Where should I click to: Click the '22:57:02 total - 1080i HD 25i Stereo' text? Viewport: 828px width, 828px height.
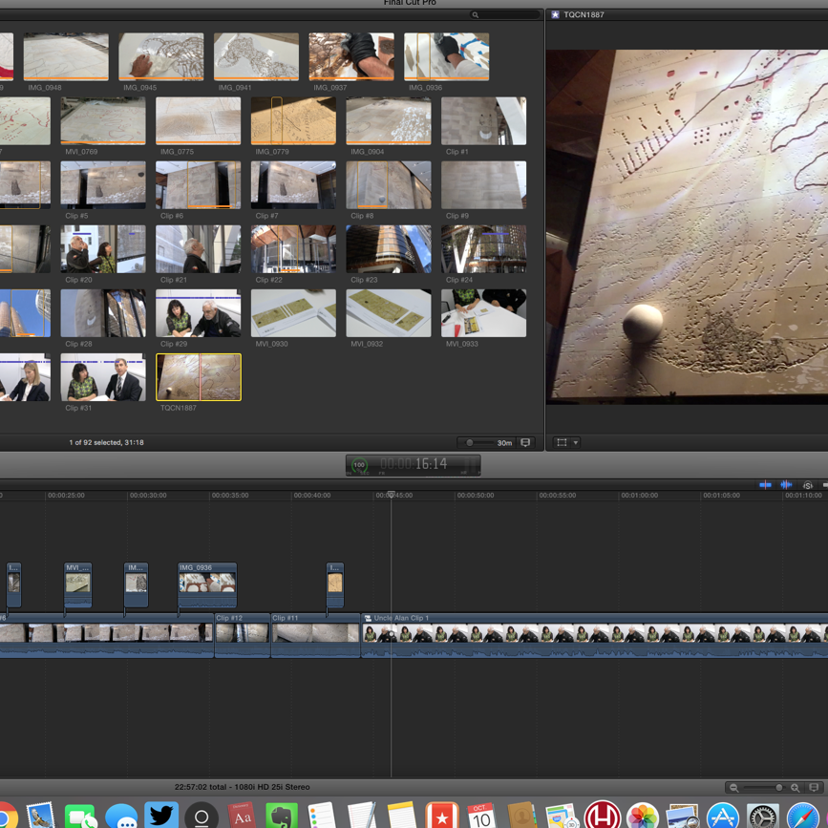tap(243, 787)
